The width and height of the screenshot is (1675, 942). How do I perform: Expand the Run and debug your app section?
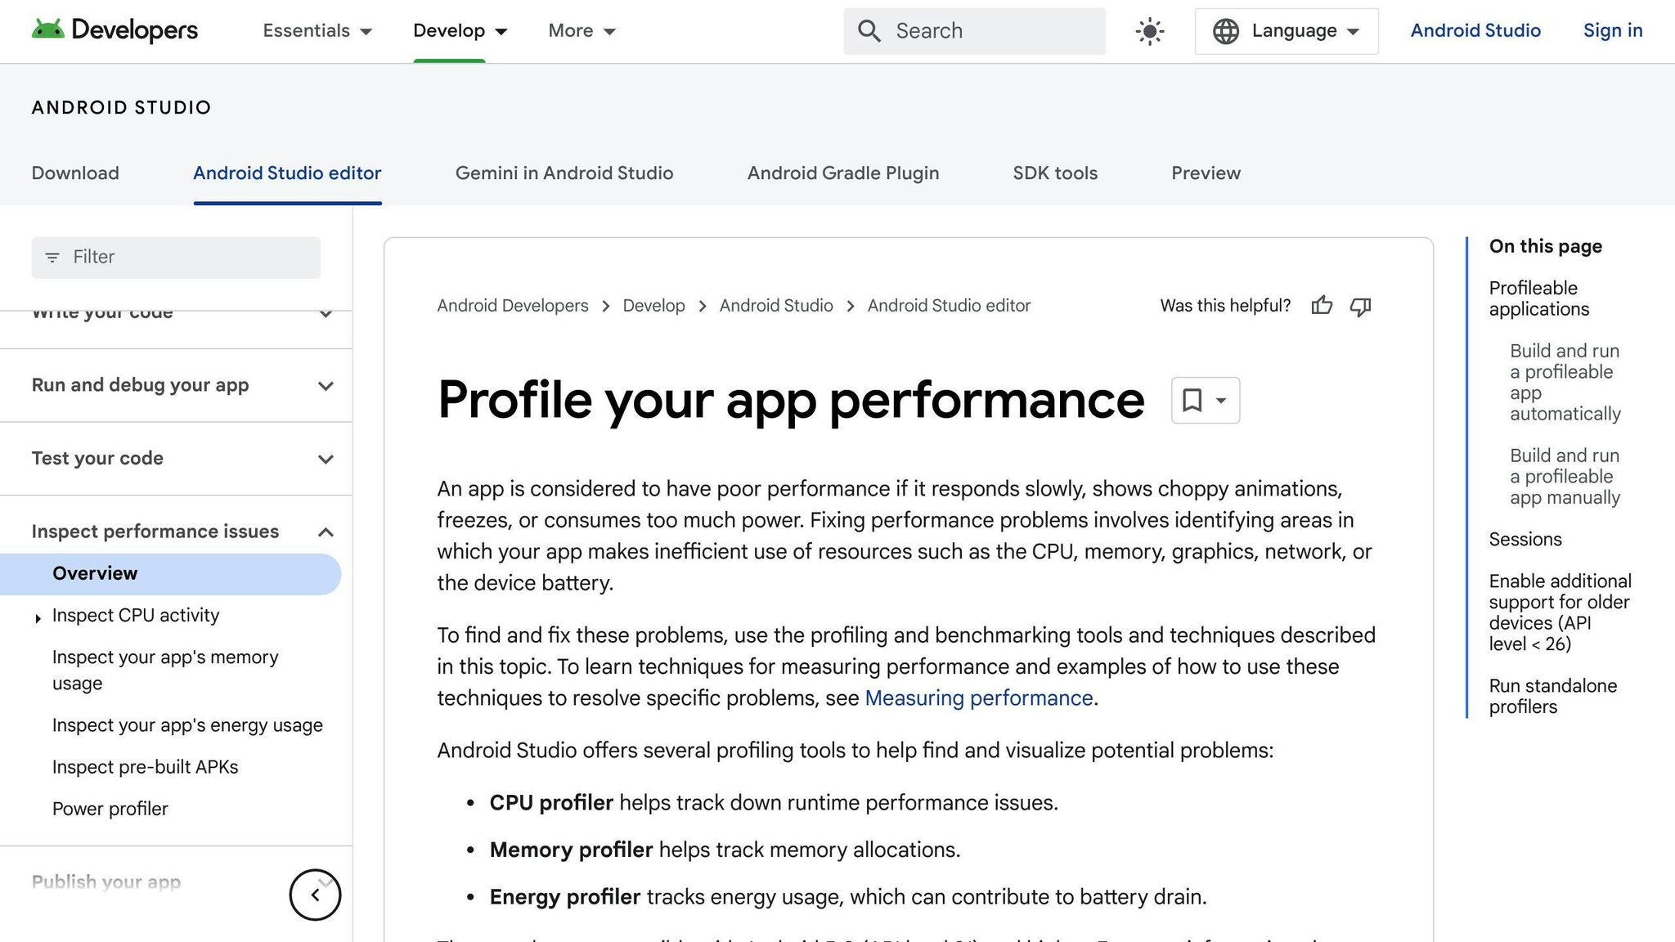[x=326, y=385]
